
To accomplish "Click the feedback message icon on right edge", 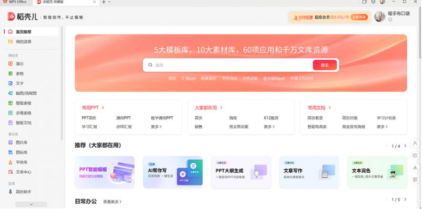I will [415, 156].
